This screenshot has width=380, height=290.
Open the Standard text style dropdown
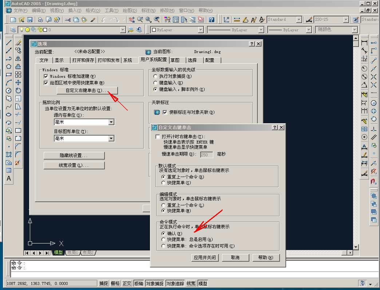coord(299,20)
